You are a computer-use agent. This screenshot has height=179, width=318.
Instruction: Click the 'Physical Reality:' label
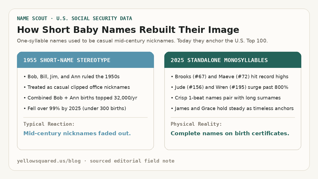pyautogui.click(x=196, y=124)
